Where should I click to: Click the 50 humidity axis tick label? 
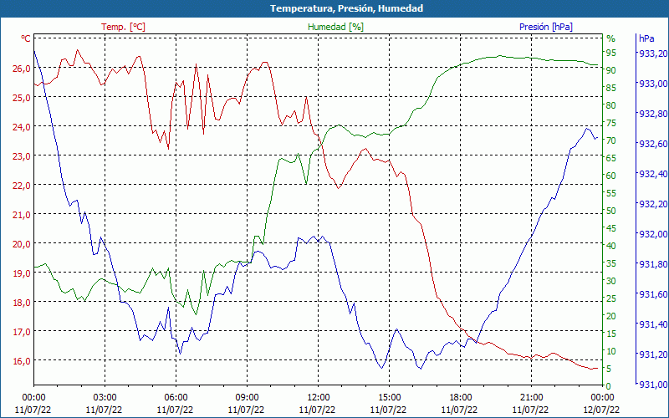[611, 211]
